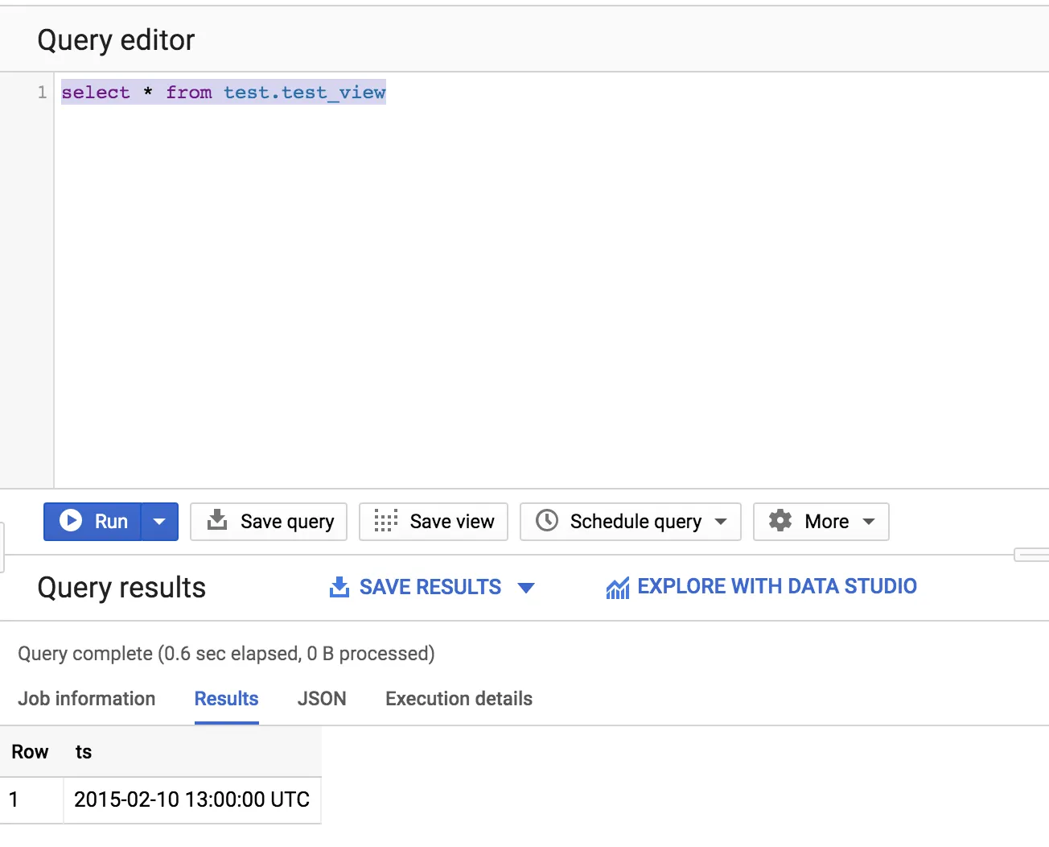Click the 'Query results' heading
This screenshot has height=847, width=1049.
pos(121,588)
